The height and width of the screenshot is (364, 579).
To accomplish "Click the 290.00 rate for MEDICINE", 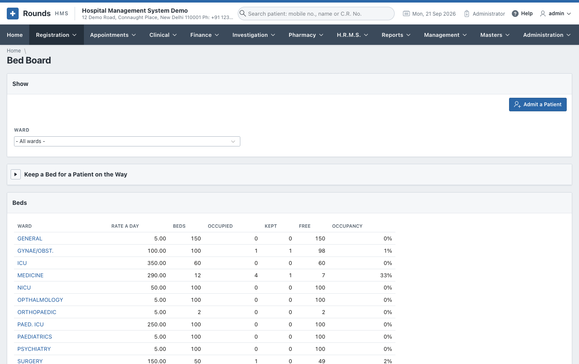I will point(157,276).
